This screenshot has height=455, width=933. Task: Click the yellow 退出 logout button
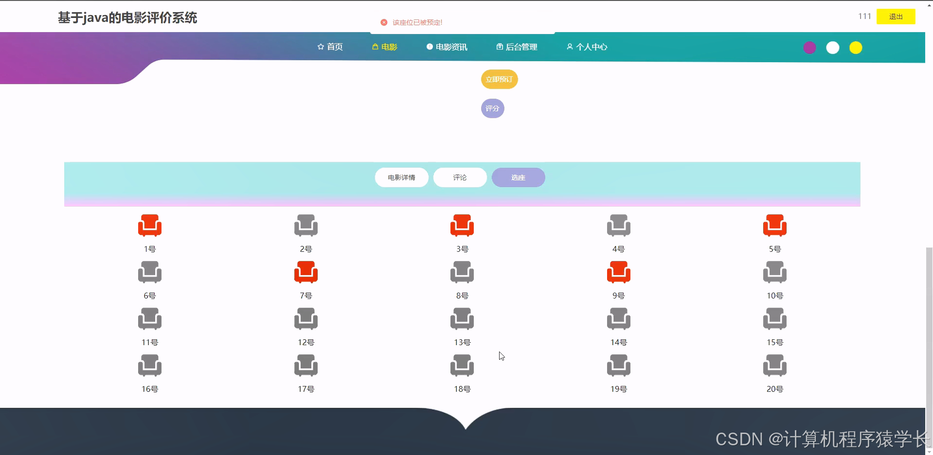point(896,16)
